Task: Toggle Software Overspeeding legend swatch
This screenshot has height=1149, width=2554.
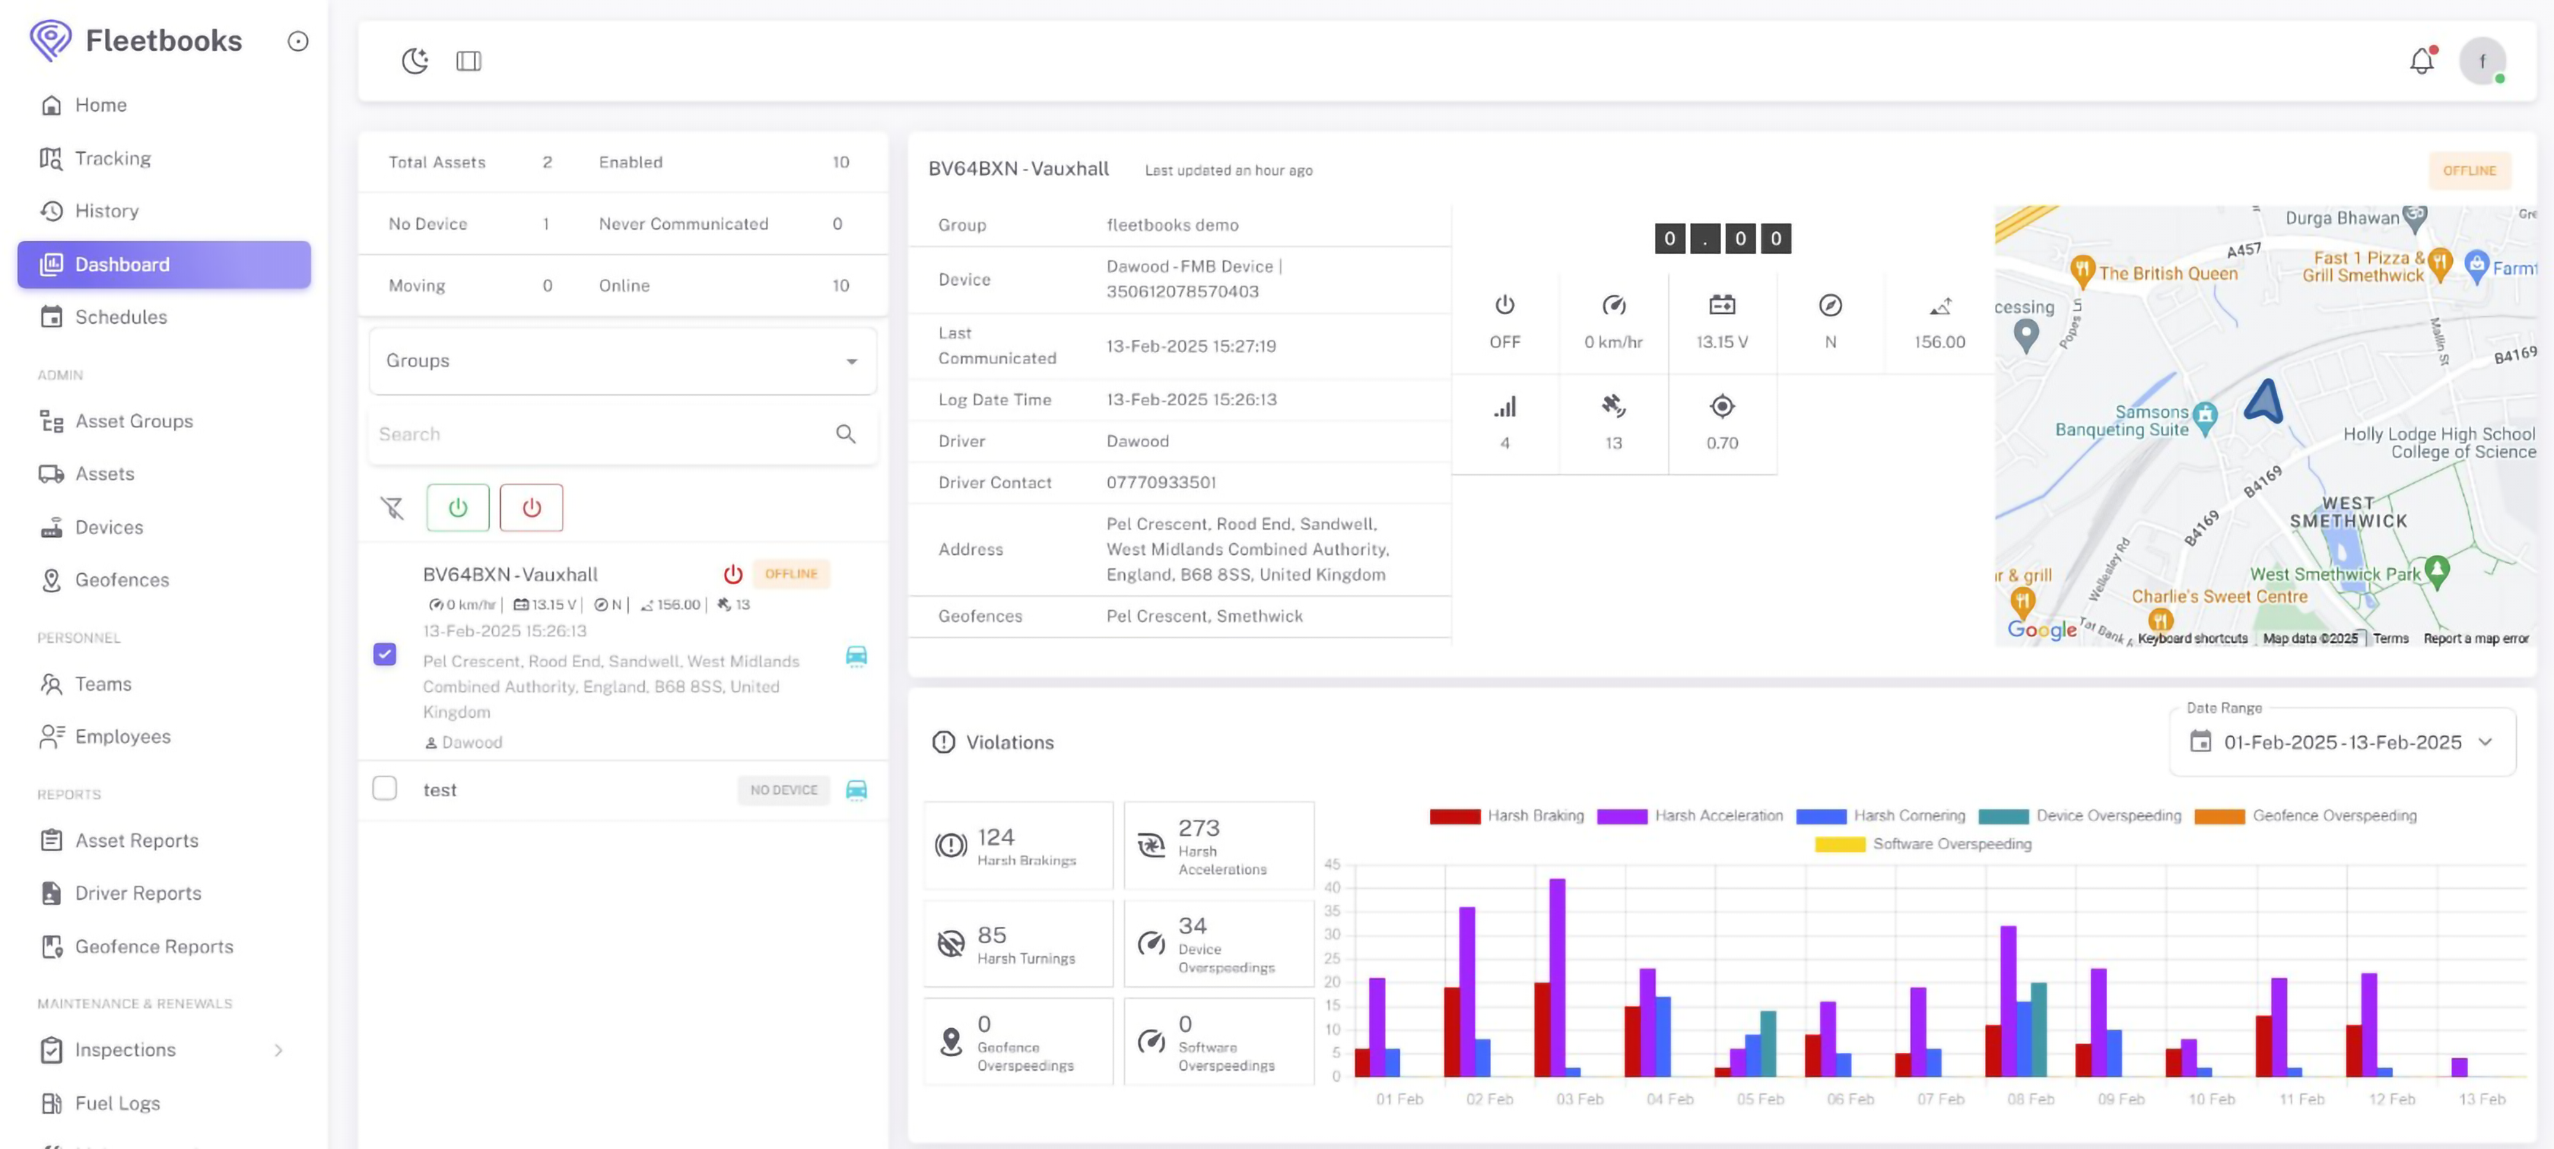Action: pos(1840,845)
